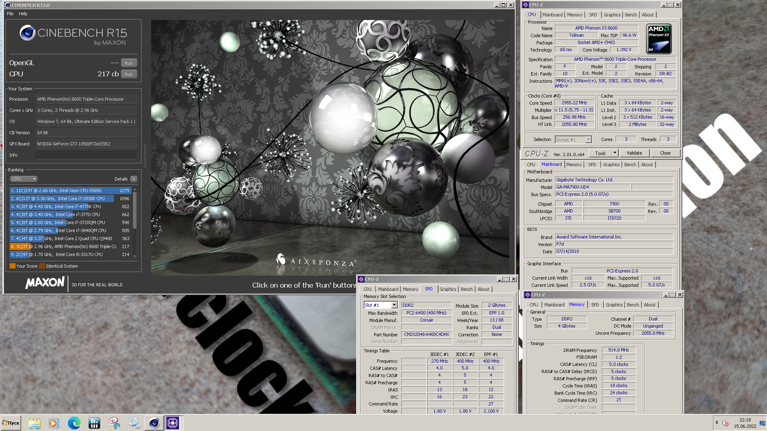Screen dimensions: 767x431
Task: Click the orange Your Score legend swatch
Action: pyautogui.click(x=12, y=266)
